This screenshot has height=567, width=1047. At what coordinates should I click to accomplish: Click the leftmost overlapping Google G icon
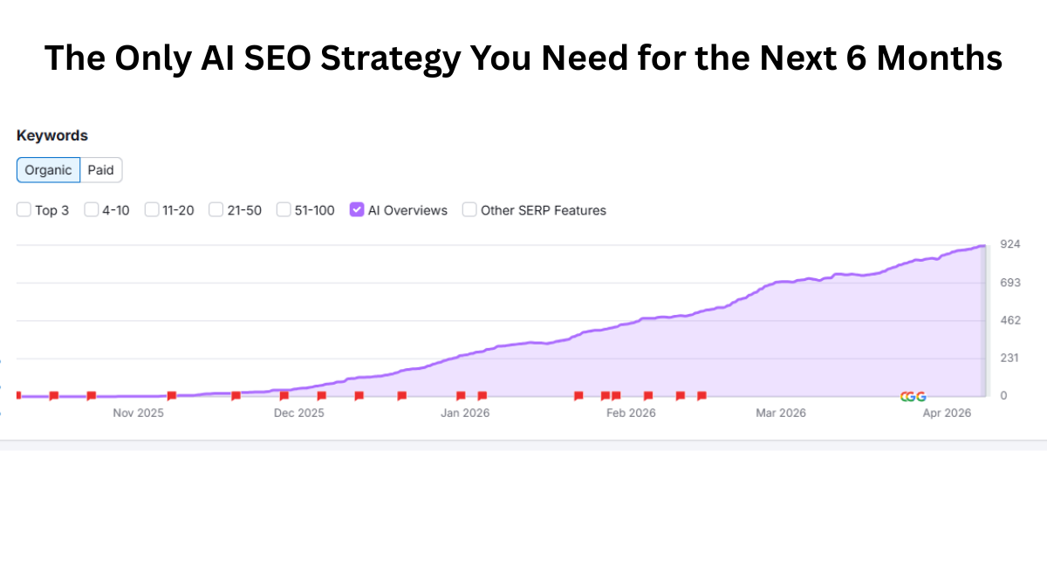click(x=903, y=396)
